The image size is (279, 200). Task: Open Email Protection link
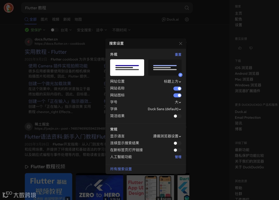[x=248, y=117]
